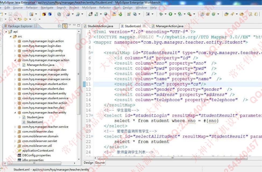The width and height of the screenshot is (262, 172).
Task: Open the Project menu
Action: point(74,8)
